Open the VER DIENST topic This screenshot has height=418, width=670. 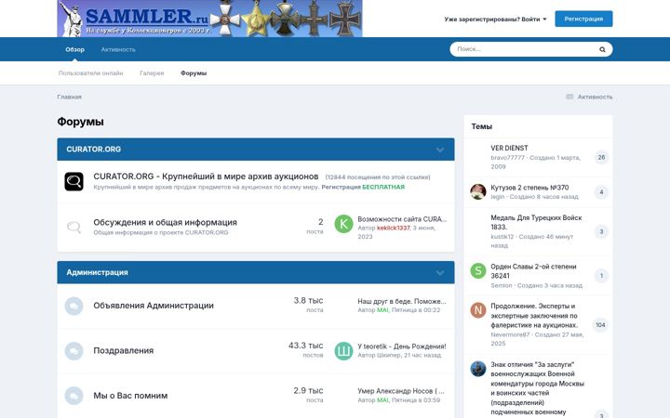click(509, 148)
